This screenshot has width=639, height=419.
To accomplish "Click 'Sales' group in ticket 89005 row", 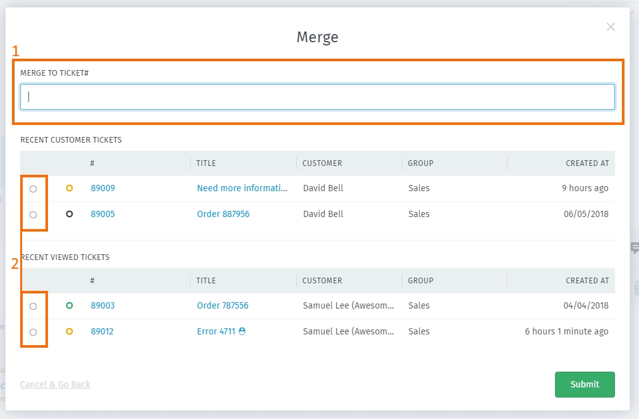I will [419, 214].
